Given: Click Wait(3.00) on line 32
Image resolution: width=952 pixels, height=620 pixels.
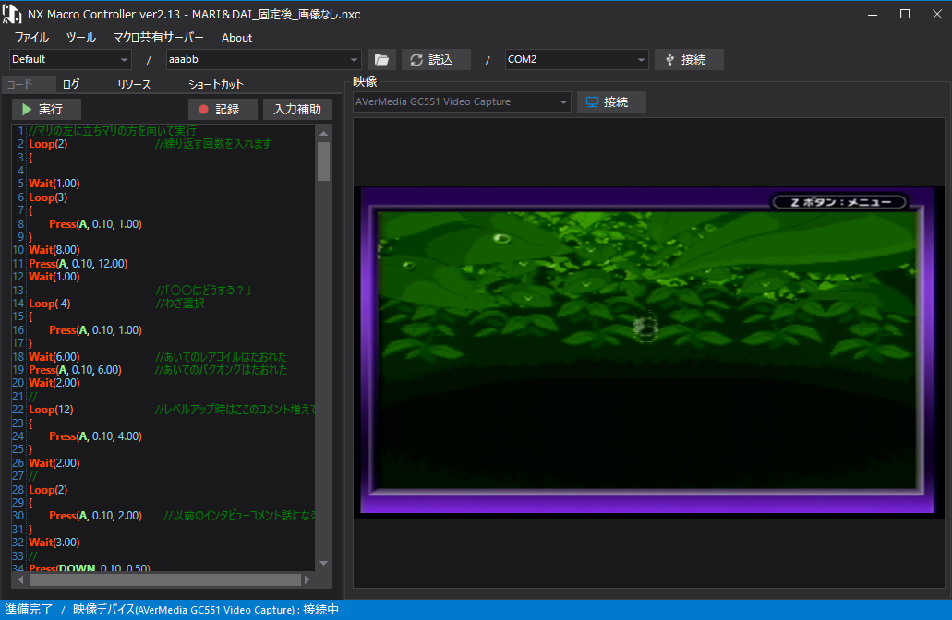Looking at the screenshot, I should [x=54, y=542].
